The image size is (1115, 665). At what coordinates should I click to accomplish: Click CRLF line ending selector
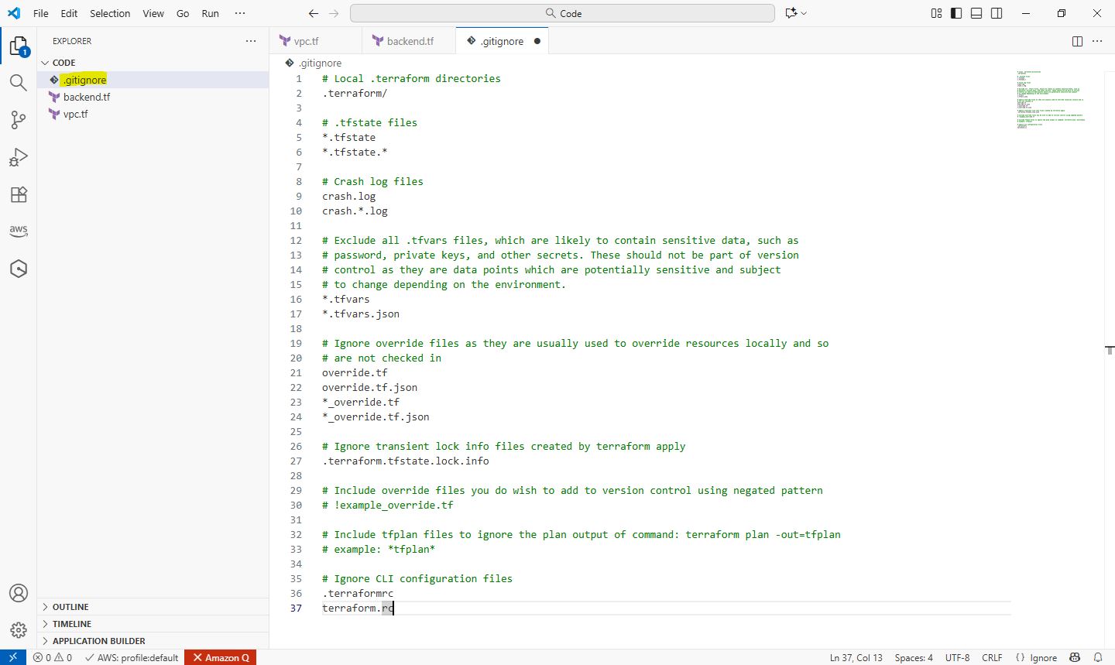992,657
